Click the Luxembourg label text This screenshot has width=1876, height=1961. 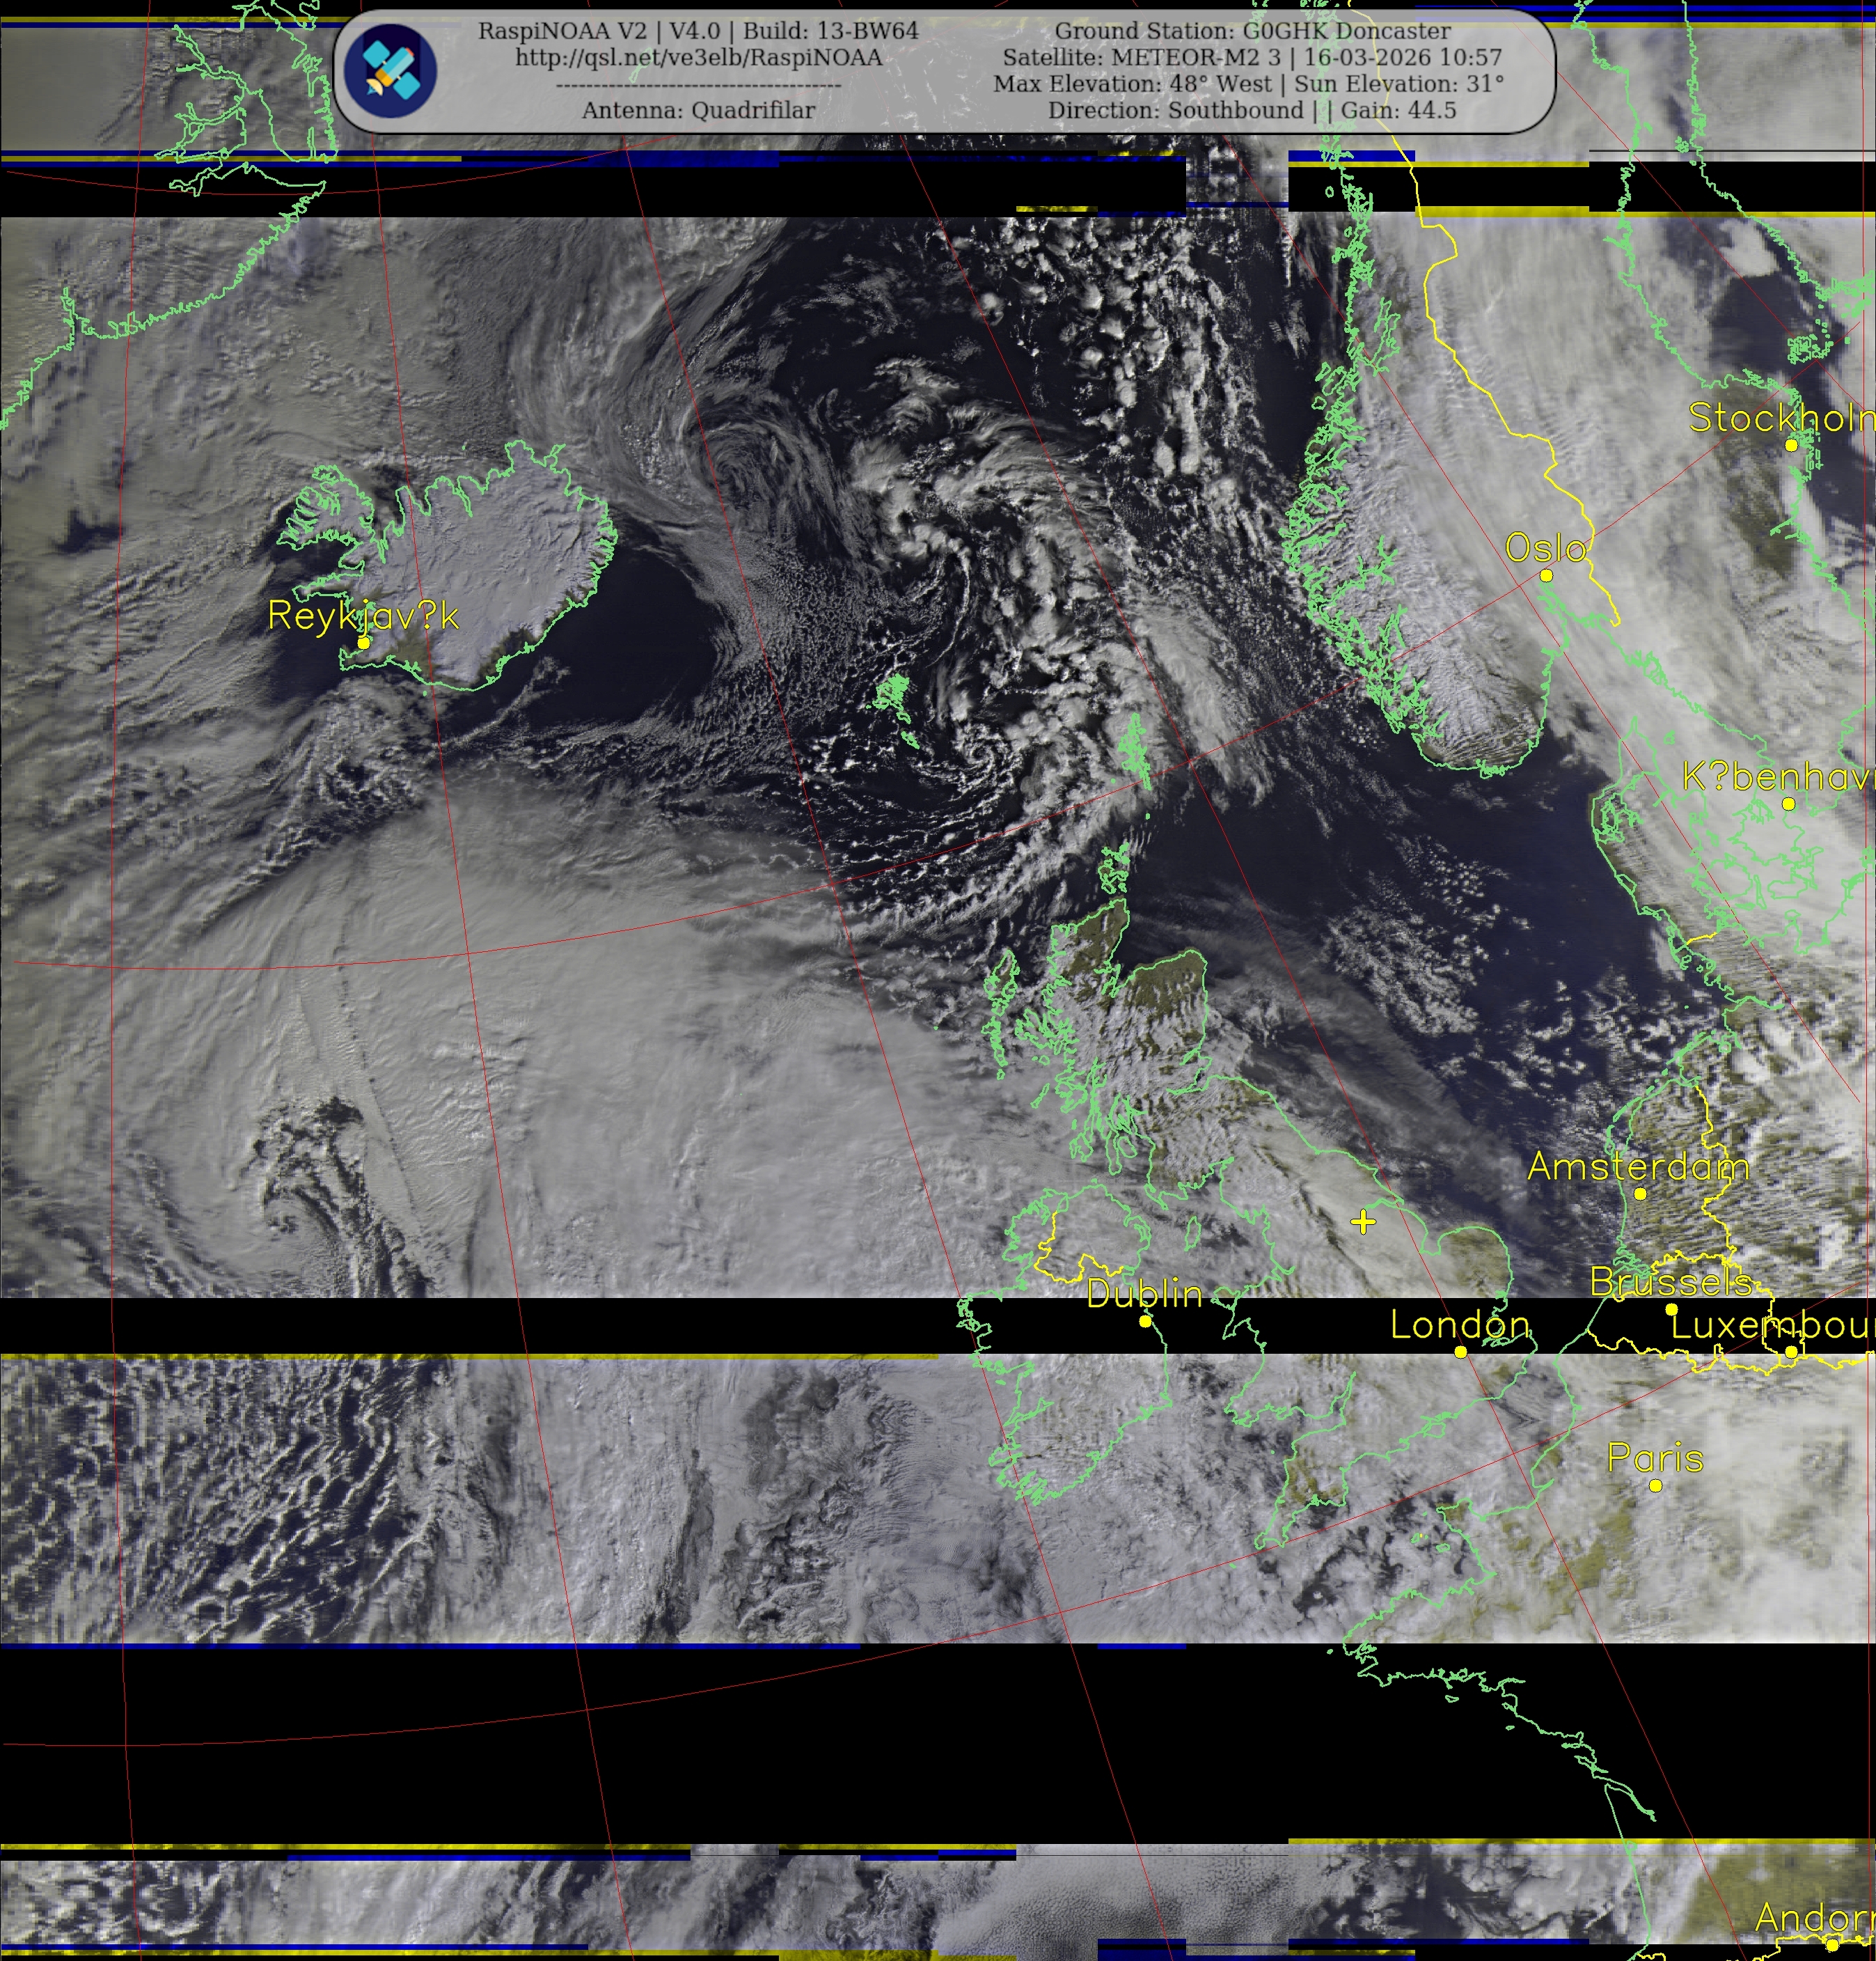click(x=1770, y=1326)
